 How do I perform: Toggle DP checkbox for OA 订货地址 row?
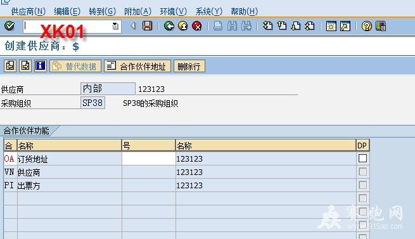362,158
